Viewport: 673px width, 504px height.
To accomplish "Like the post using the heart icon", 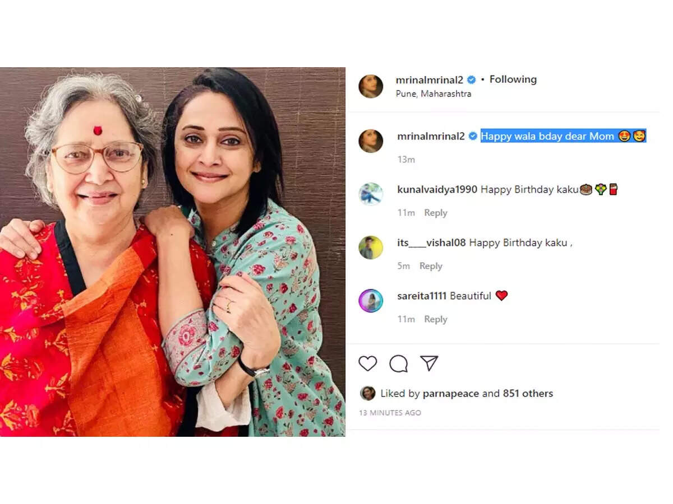I will click(x=367, y=363).
